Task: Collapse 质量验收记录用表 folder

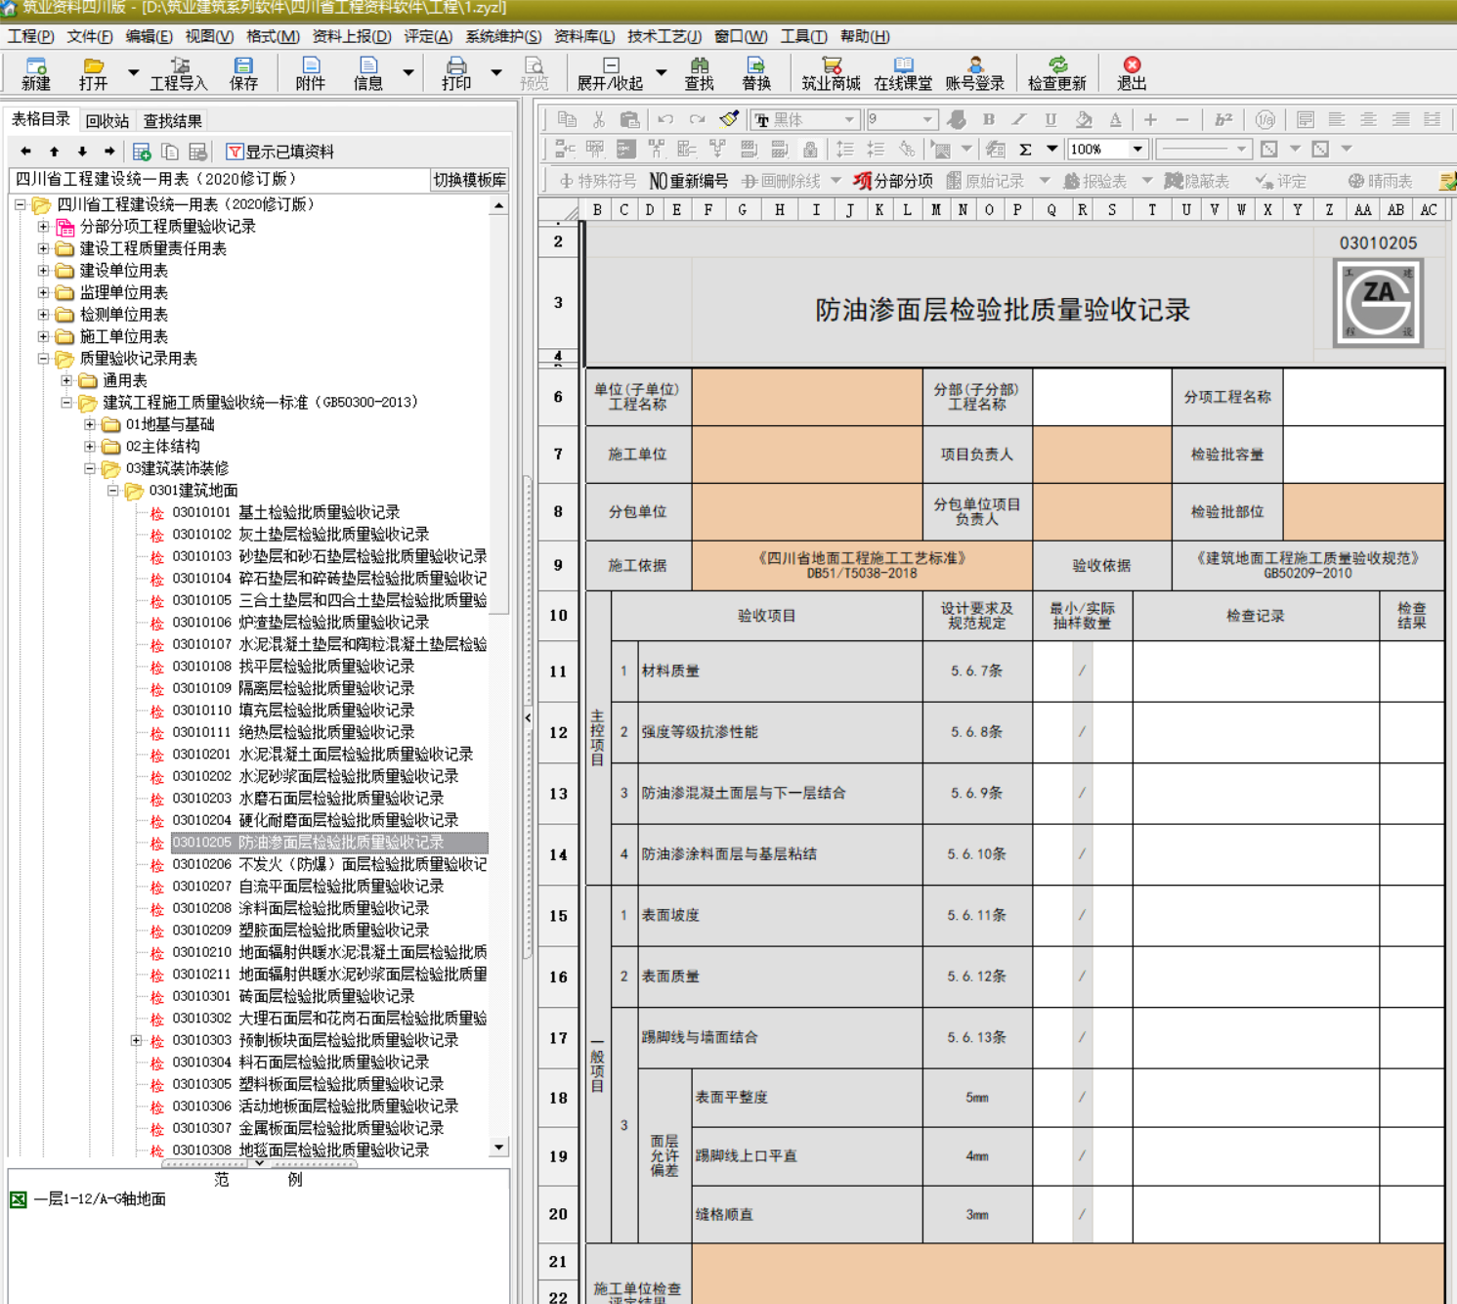Action: [43, 359]
